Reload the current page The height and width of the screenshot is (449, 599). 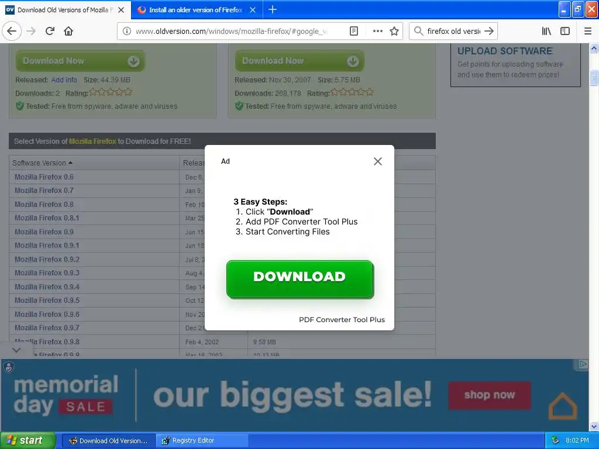tap(50, 31)
